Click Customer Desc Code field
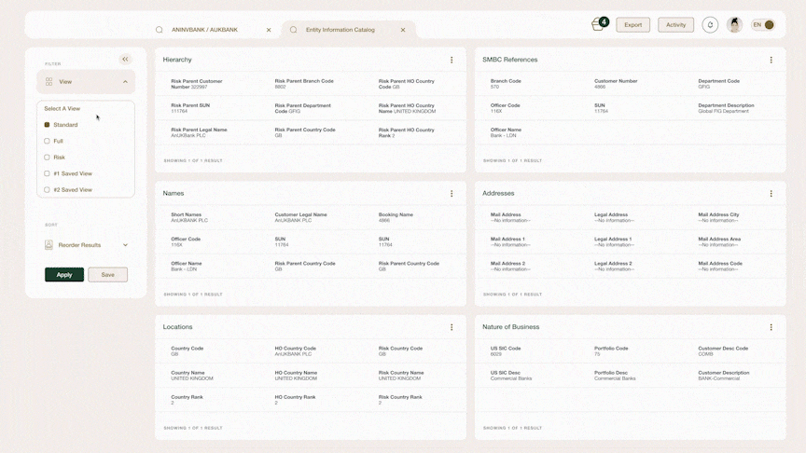Viewport: 806px width, 453px height. click(723, 350)
